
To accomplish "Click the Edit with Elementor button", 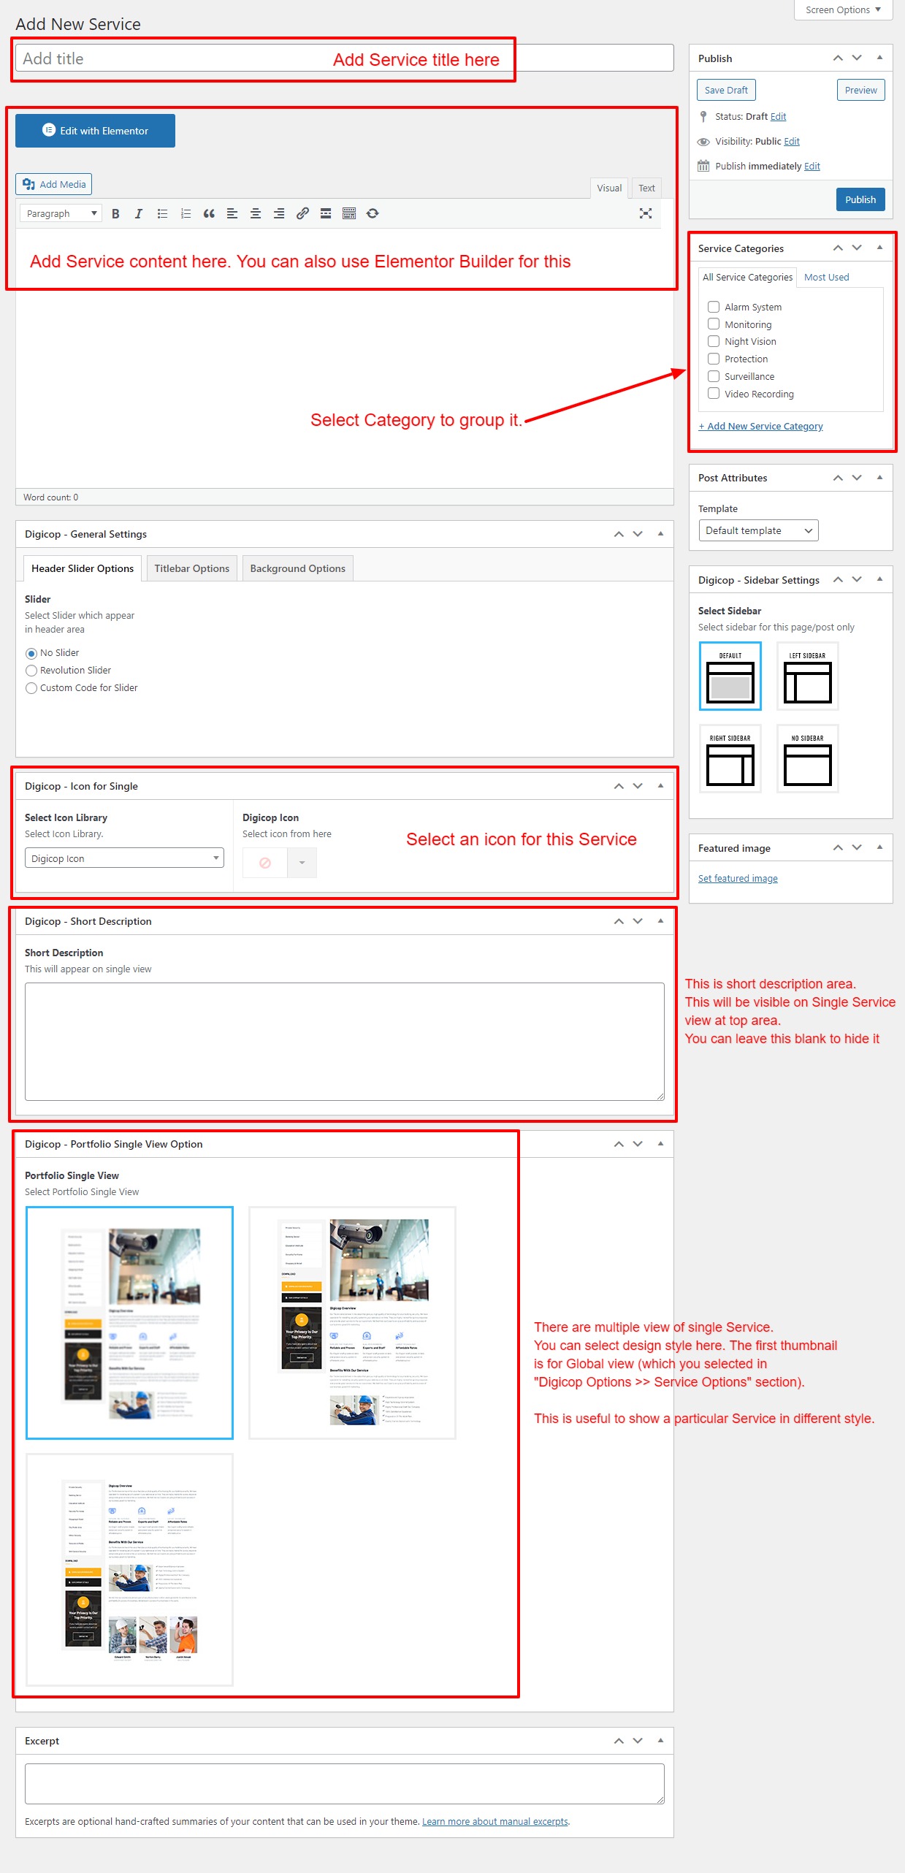I will pos(95,131).
